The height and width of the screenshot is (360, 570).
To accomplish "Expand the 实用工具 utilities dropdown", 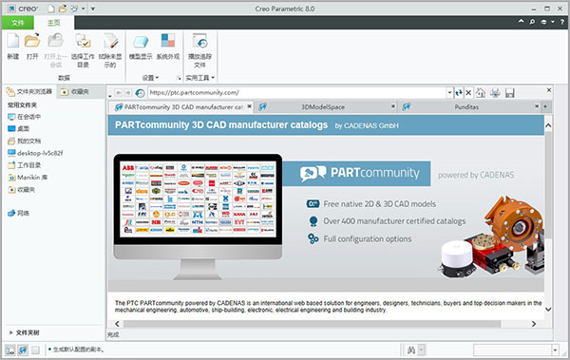I will (x=200, y=78).
